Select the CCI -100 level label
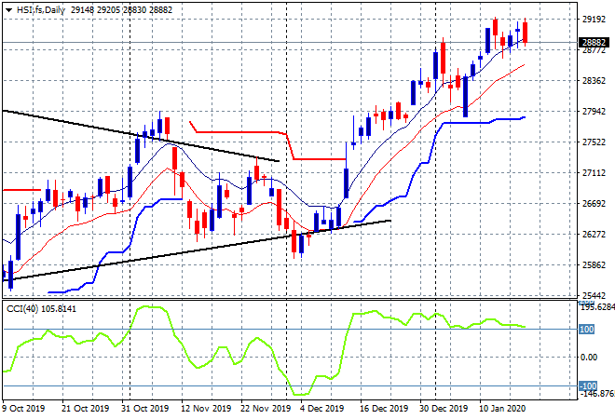Screen dimensions: 615x419 tap(588, 386)
